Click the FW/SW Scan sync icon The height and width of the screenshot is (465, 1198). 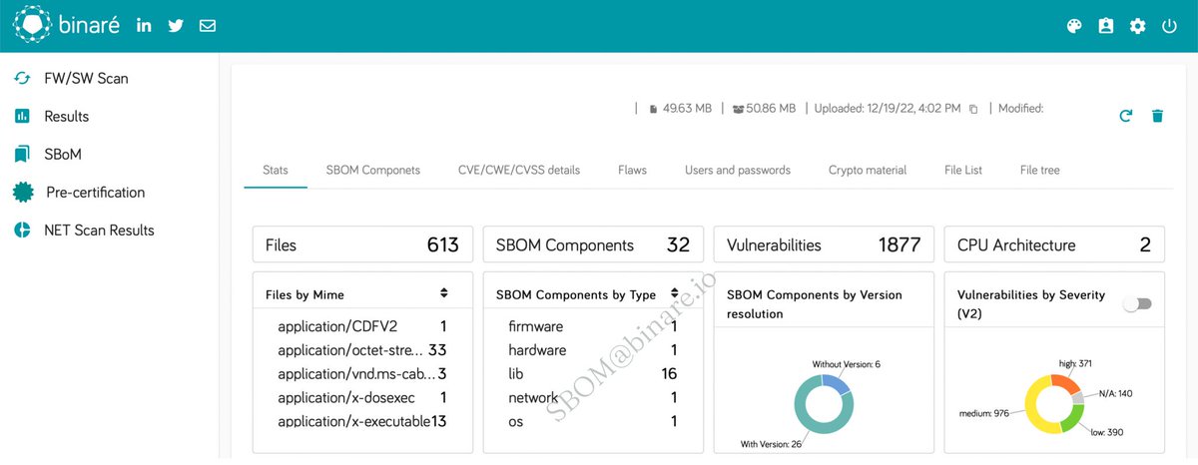[22, 78]
